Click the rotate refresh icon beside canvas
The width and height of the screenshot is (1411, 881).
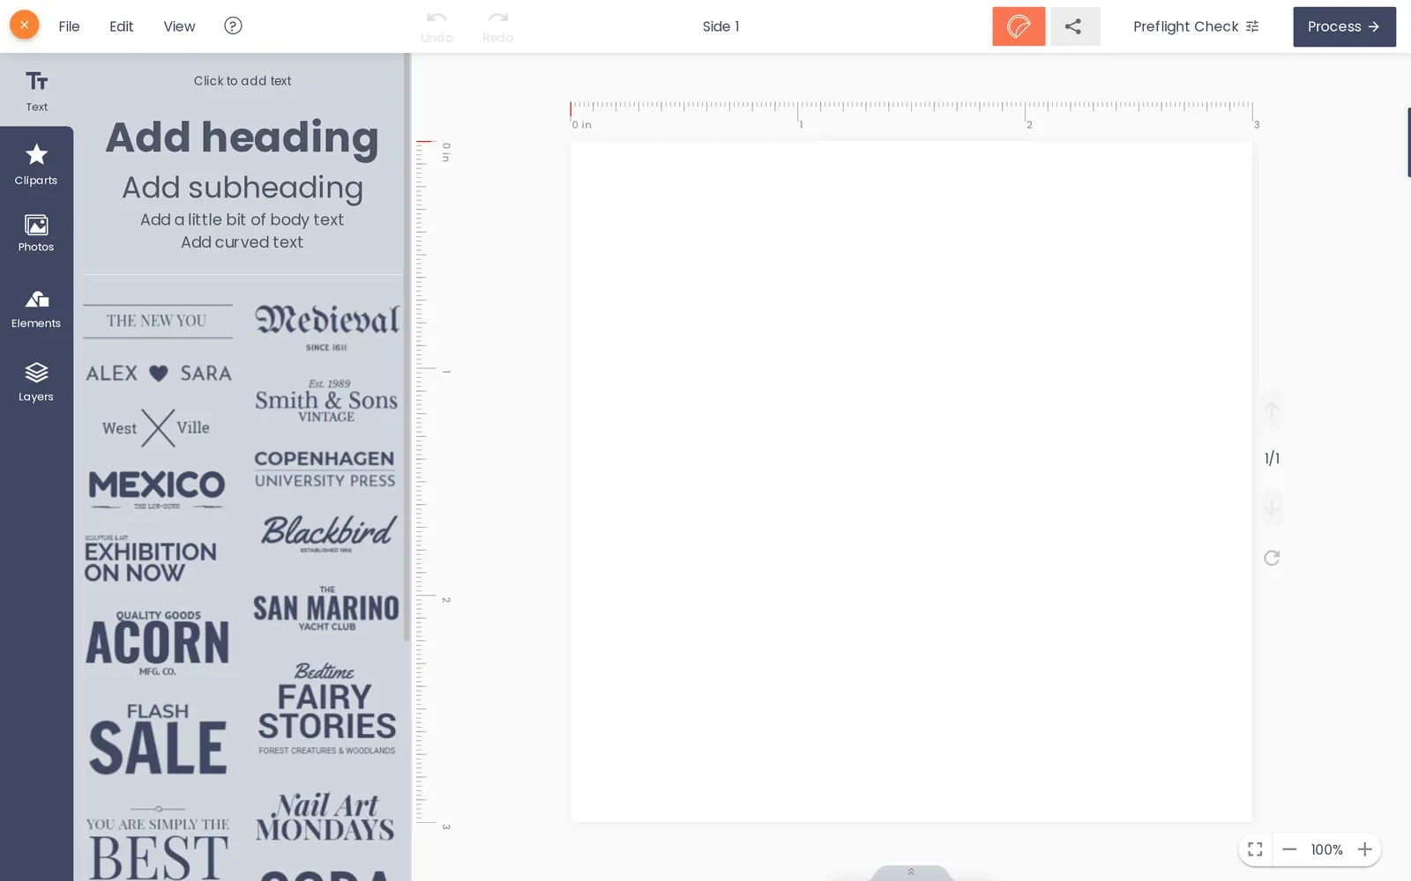click(x=1272, y=558)
